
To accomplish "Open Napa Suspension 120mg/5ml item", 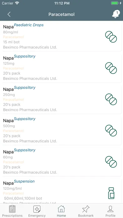I will [x=62, y=191].
